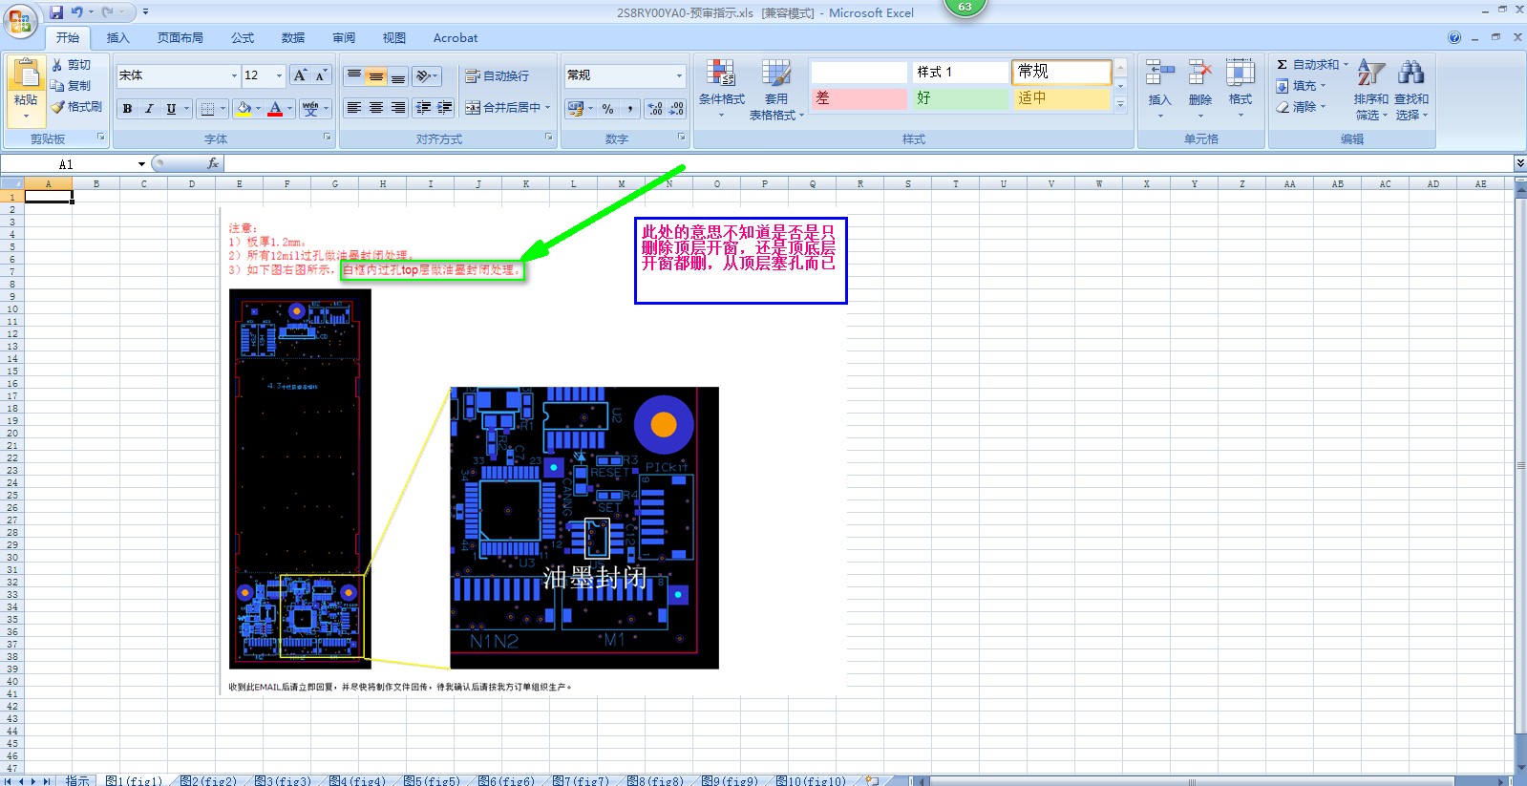Open font name dropdown 宋体
The height and width of the screenshot is (786, 1527).
coord(234,75)
